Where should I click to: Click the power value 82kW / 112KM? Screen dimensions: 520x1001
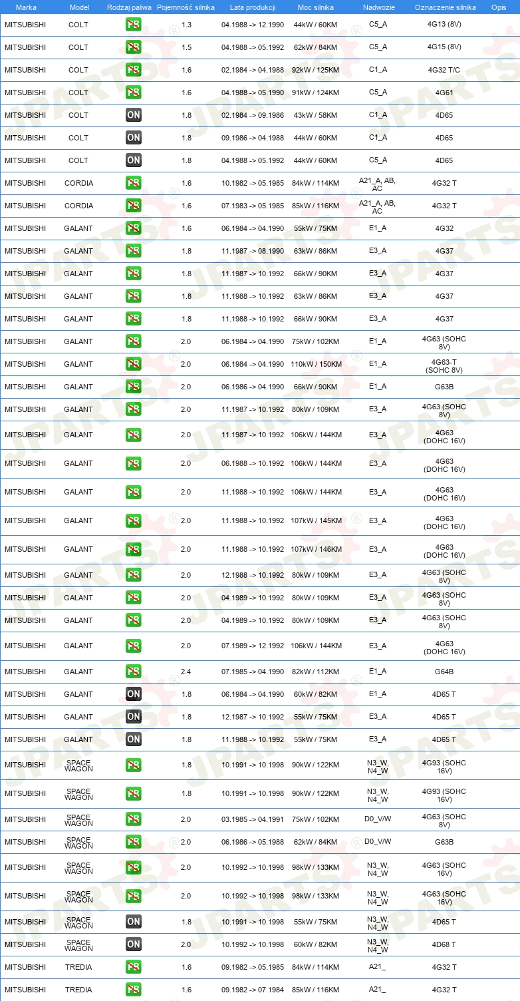click(316, 672)
